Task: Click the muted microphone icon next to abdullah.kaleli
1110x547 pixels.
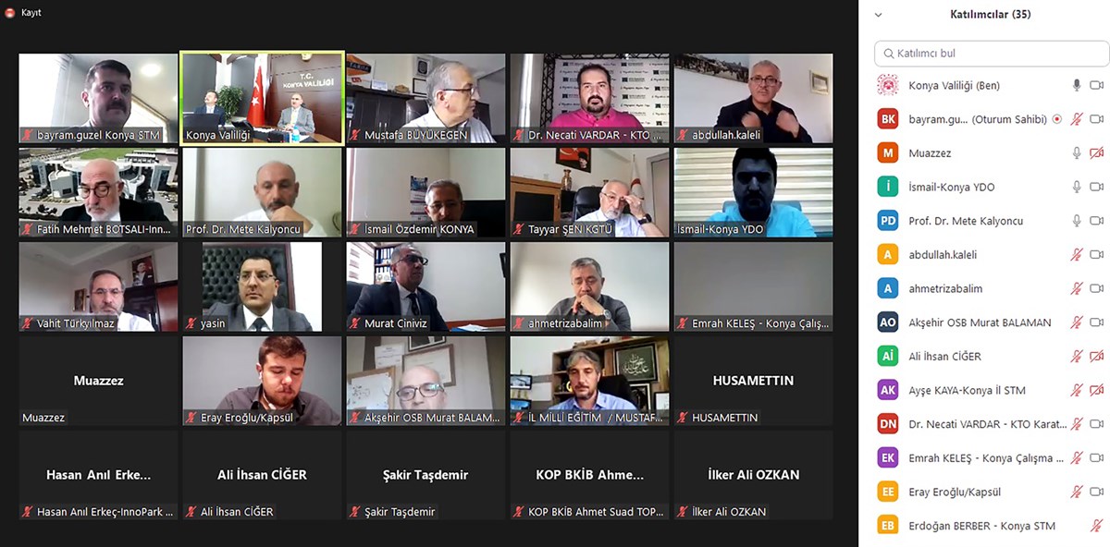Action: tap(1076, 254)
